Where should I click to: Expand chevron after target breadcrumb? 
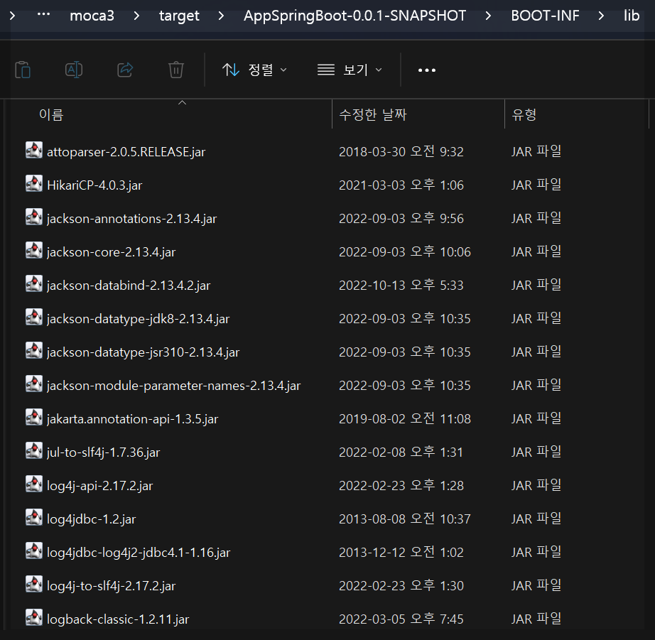222,16
